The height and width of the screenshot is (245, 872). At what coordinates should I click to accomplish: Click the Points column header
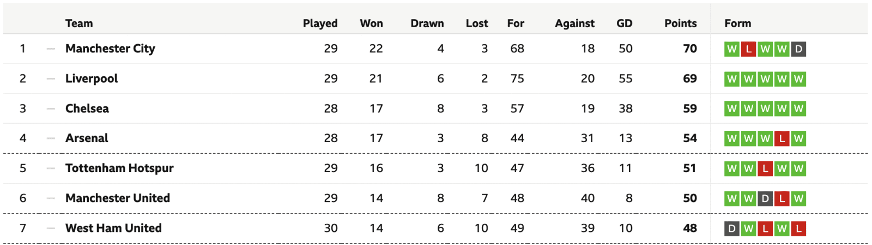(680, 23)
